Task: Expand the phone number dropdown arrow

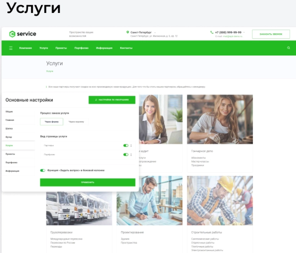Action: tap(244, 32)
